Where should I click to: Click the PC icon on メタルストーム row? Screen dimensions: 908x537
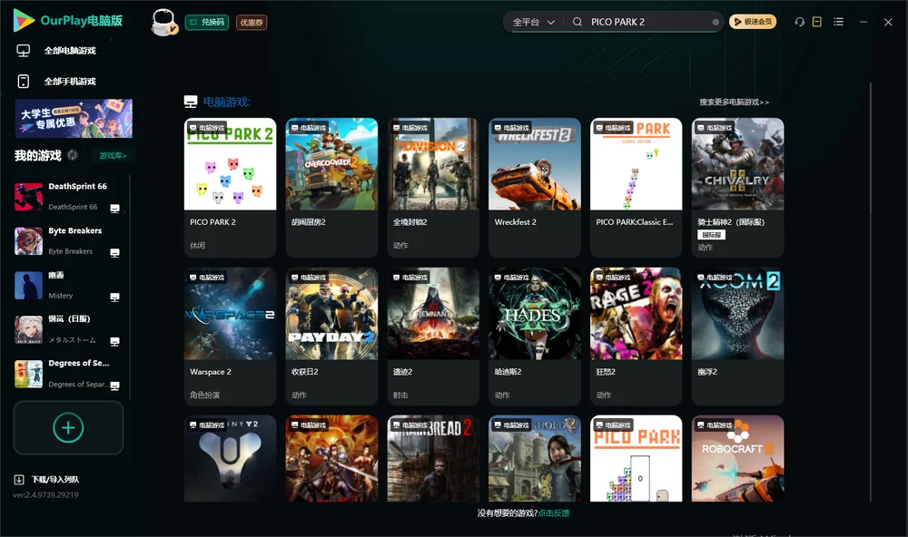[114, 341]
